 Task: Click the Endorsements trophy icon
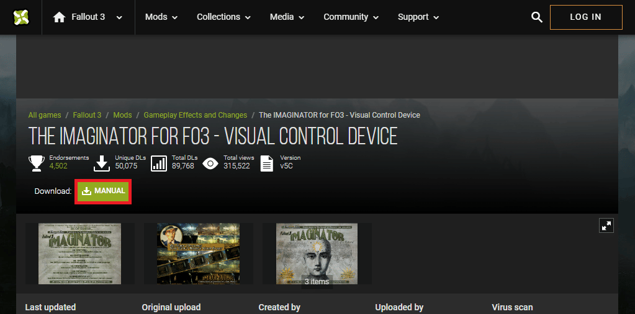(x=37, y=164)
